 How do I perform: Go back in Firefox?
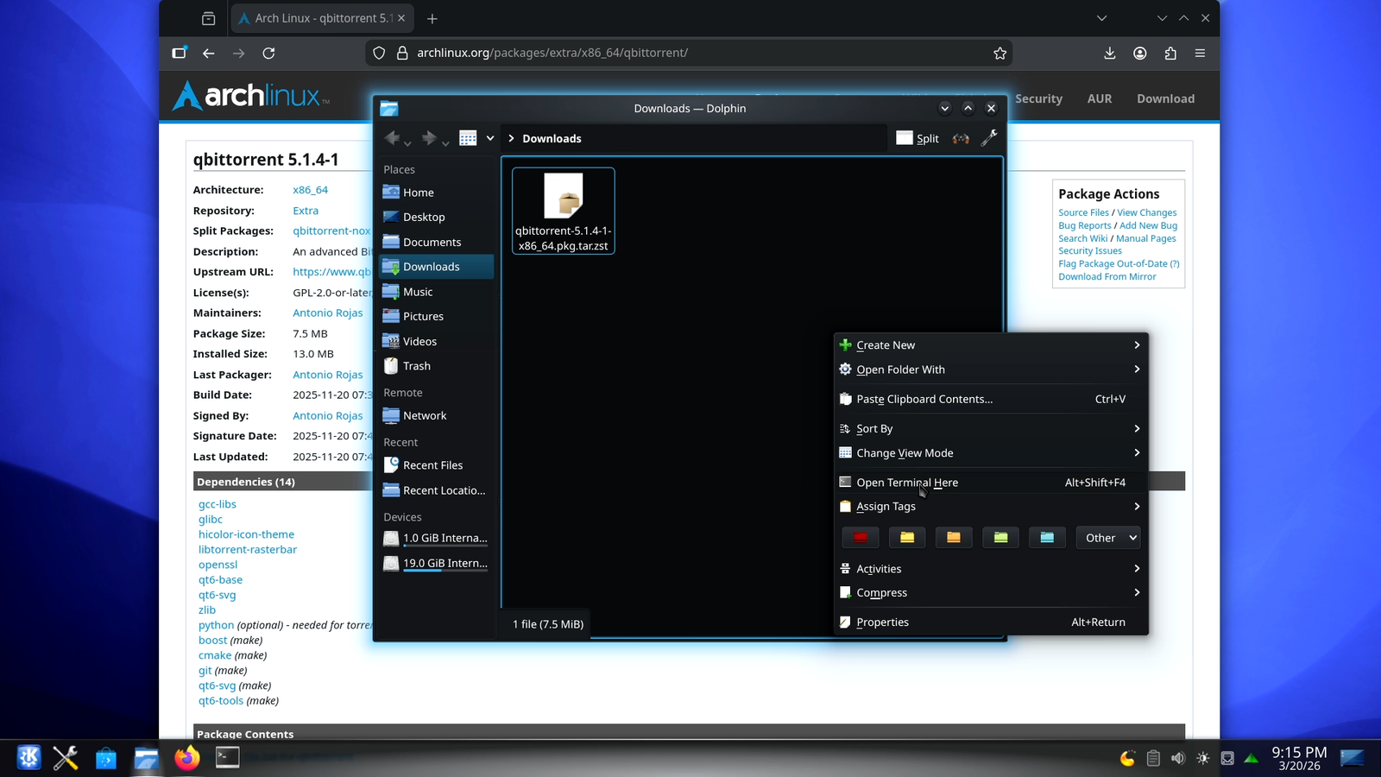(209, 54)
